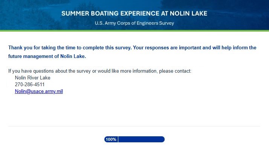Open the Nolin@usace.army.mil email link
Image resolution: width=269 pixels, height=157 pixels.
pos(39,91)
